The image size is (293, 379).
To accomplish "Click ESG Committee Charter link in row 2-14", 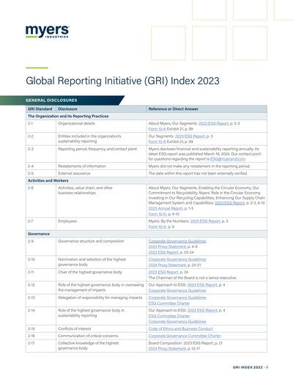I will click(x=169, y=316).
